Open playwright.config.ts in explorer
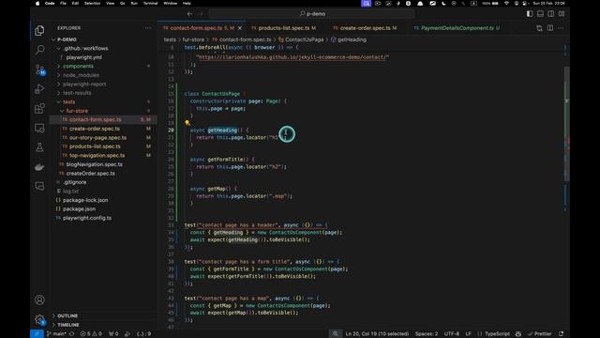Viewport: 600px width, 338px height. pos(87,218)
